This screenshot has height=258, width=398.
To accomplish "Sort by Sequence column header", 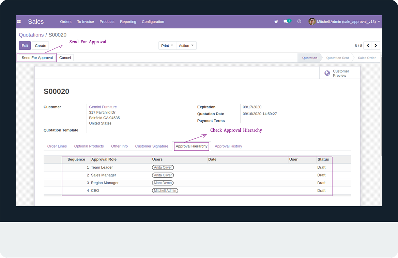I will pos(76,160).
